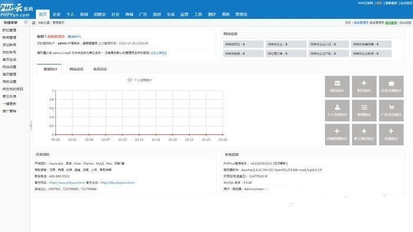Click the PHP云官网 link at top right

pyautogui.click(x=365, y=3)
